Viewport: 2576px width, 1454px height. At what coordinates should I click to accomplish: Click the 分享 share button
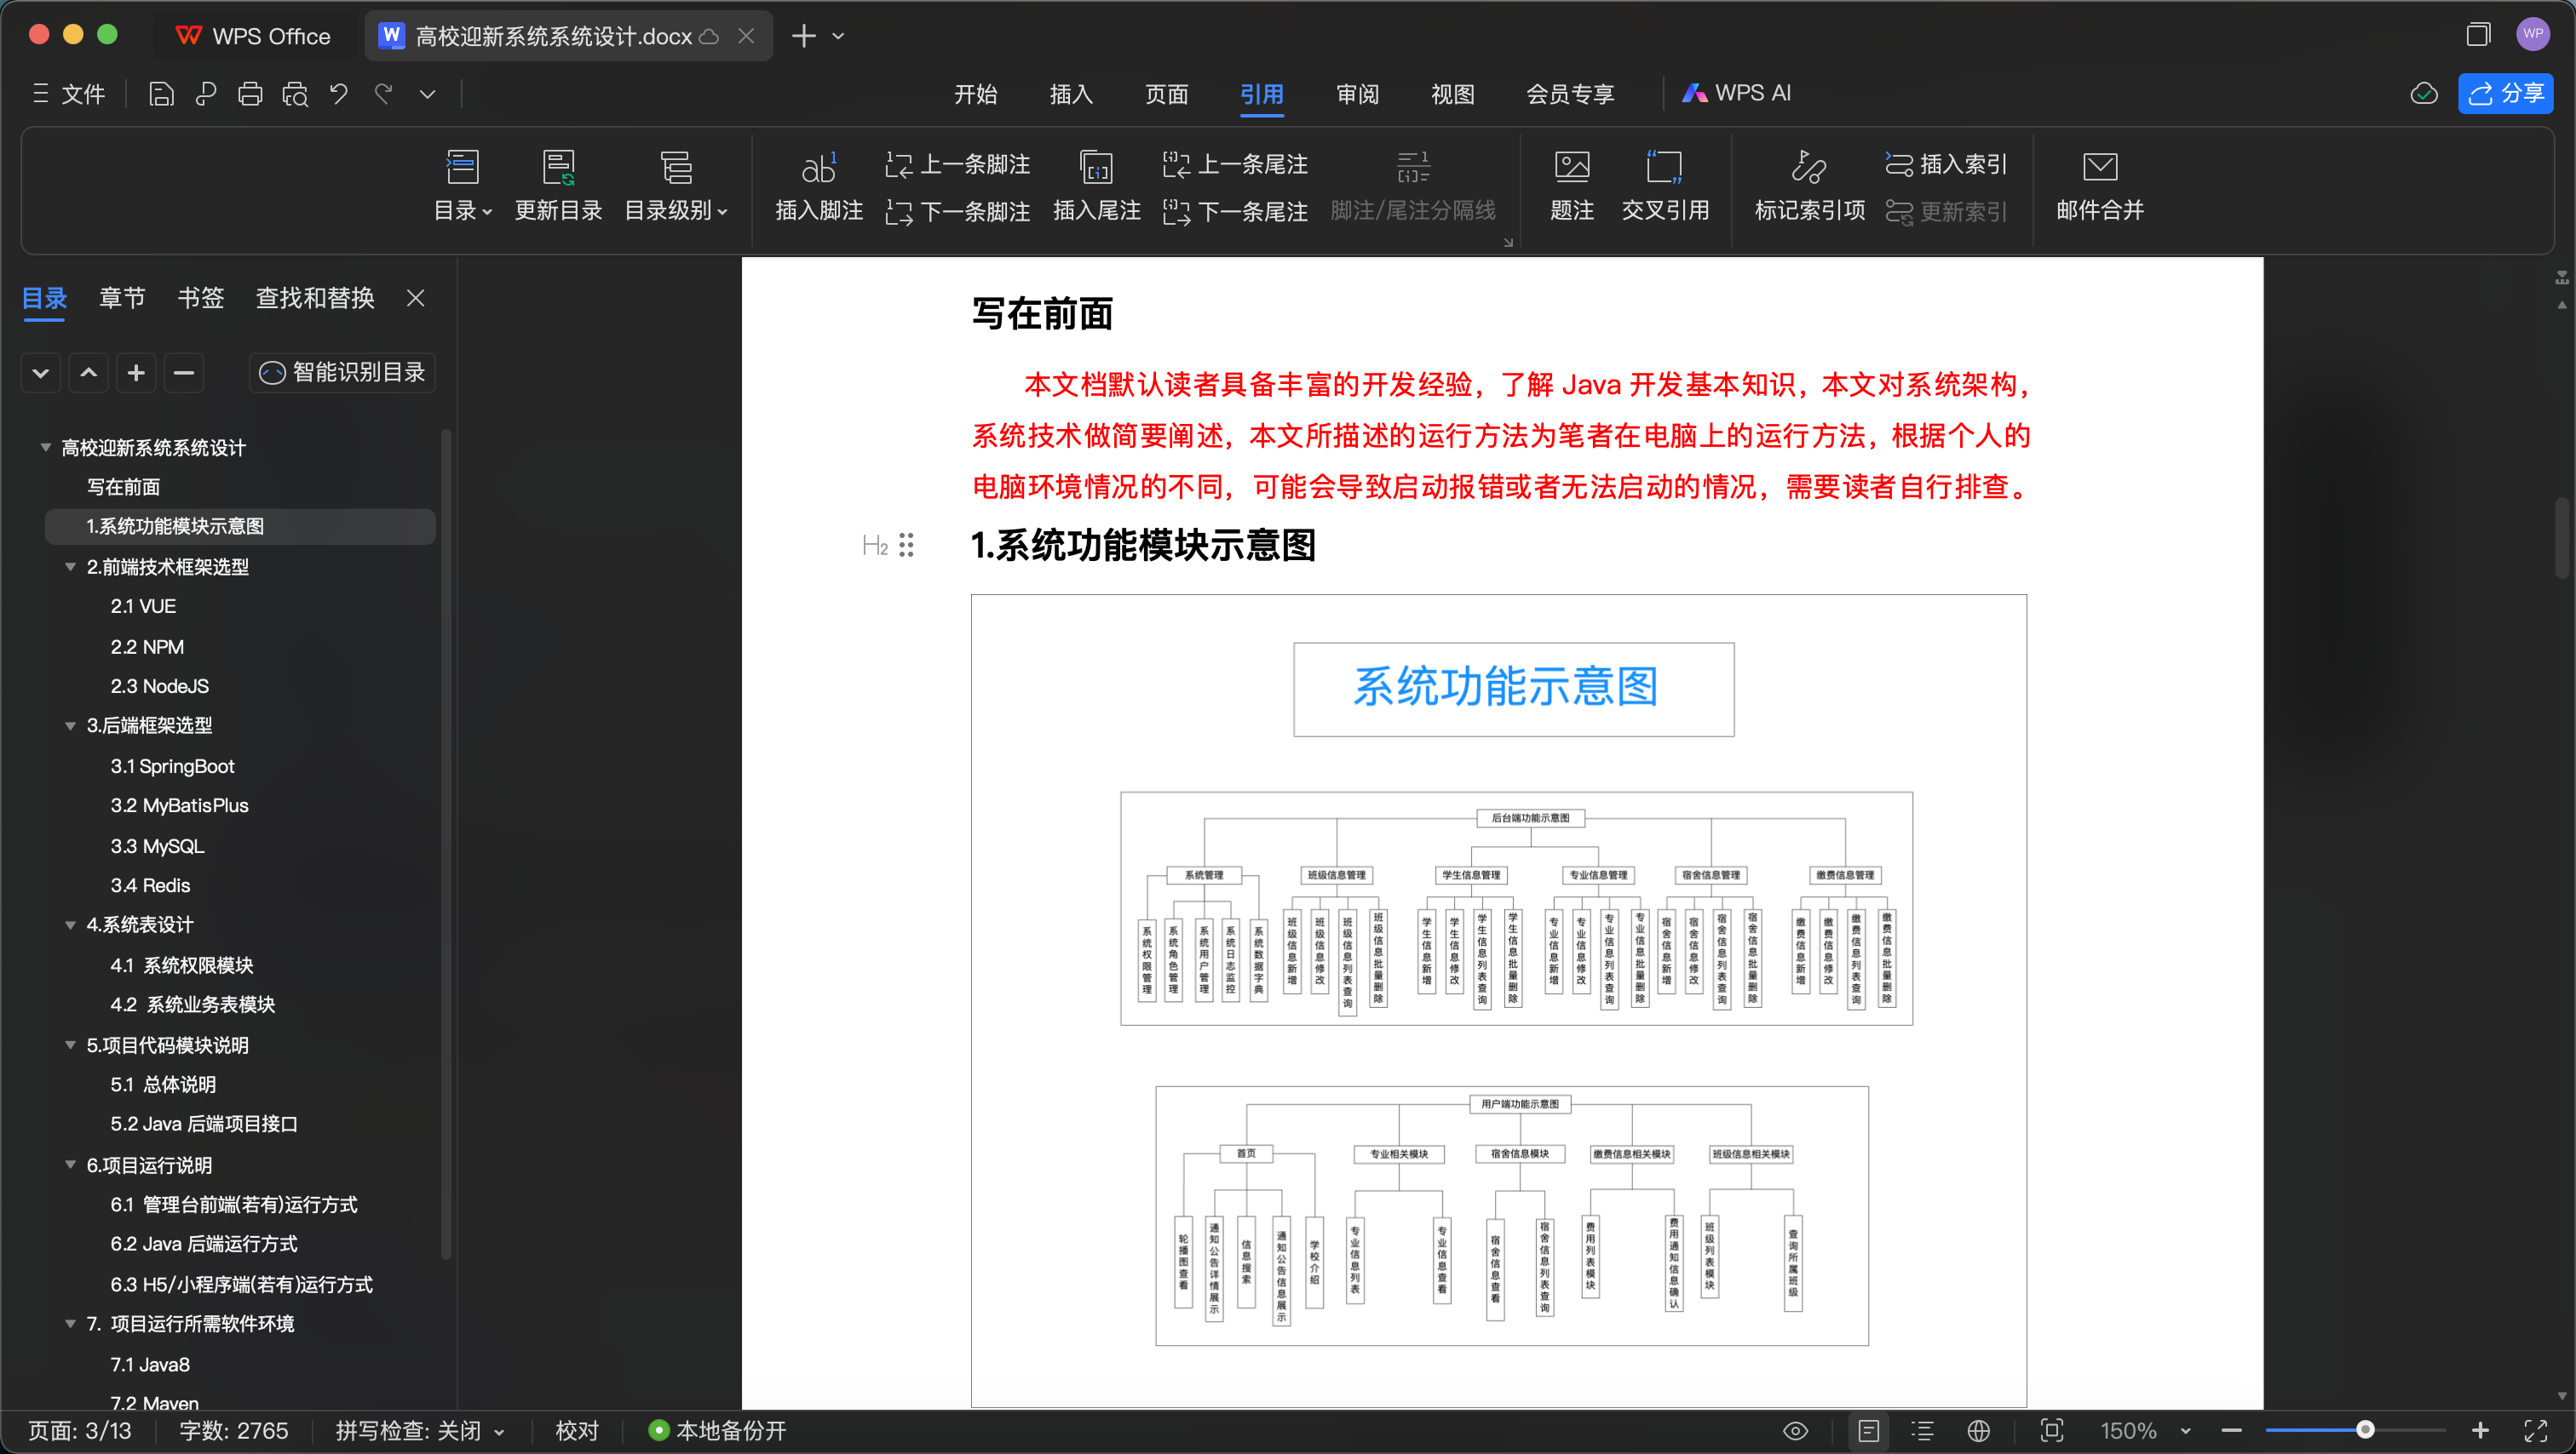[2506, 94]
